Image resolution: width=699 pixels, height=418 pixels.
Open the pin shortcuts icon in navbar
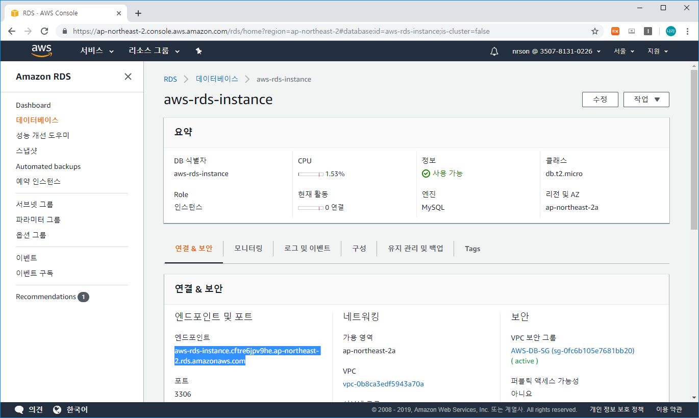click(199, 51)
